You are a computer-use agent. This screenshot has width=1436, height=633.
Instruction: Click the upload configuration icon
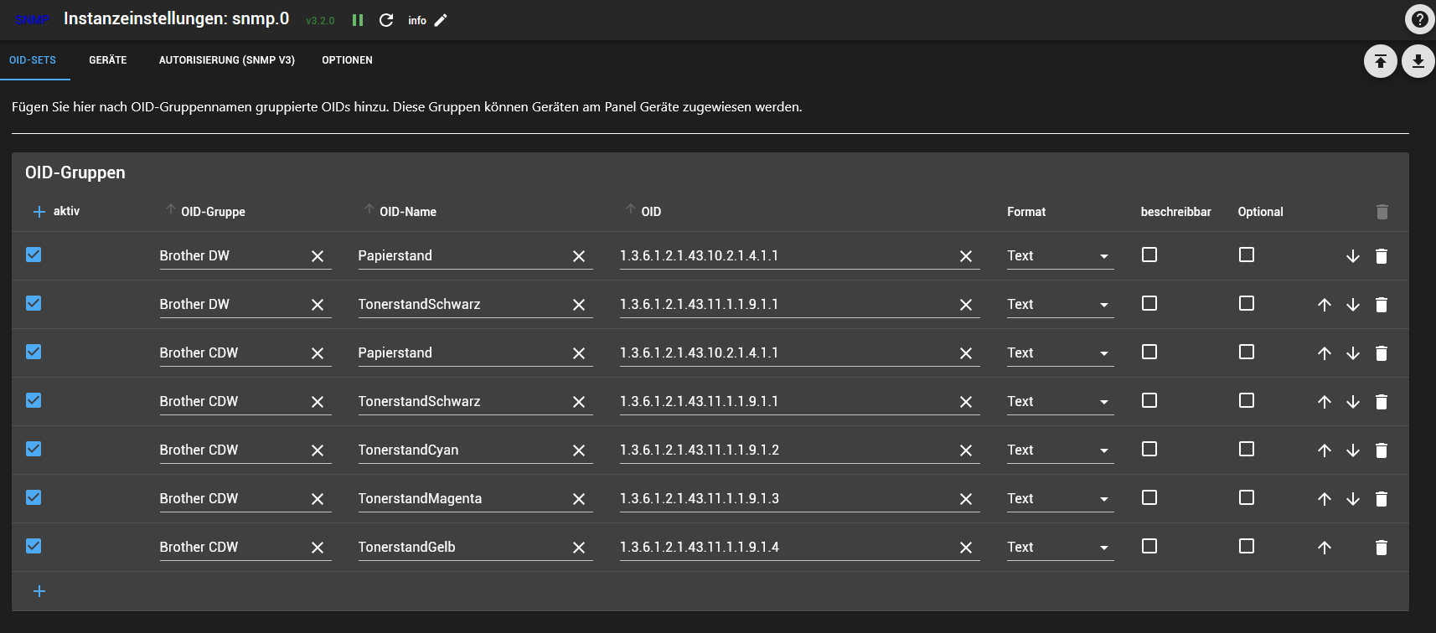click(1380, 61)
